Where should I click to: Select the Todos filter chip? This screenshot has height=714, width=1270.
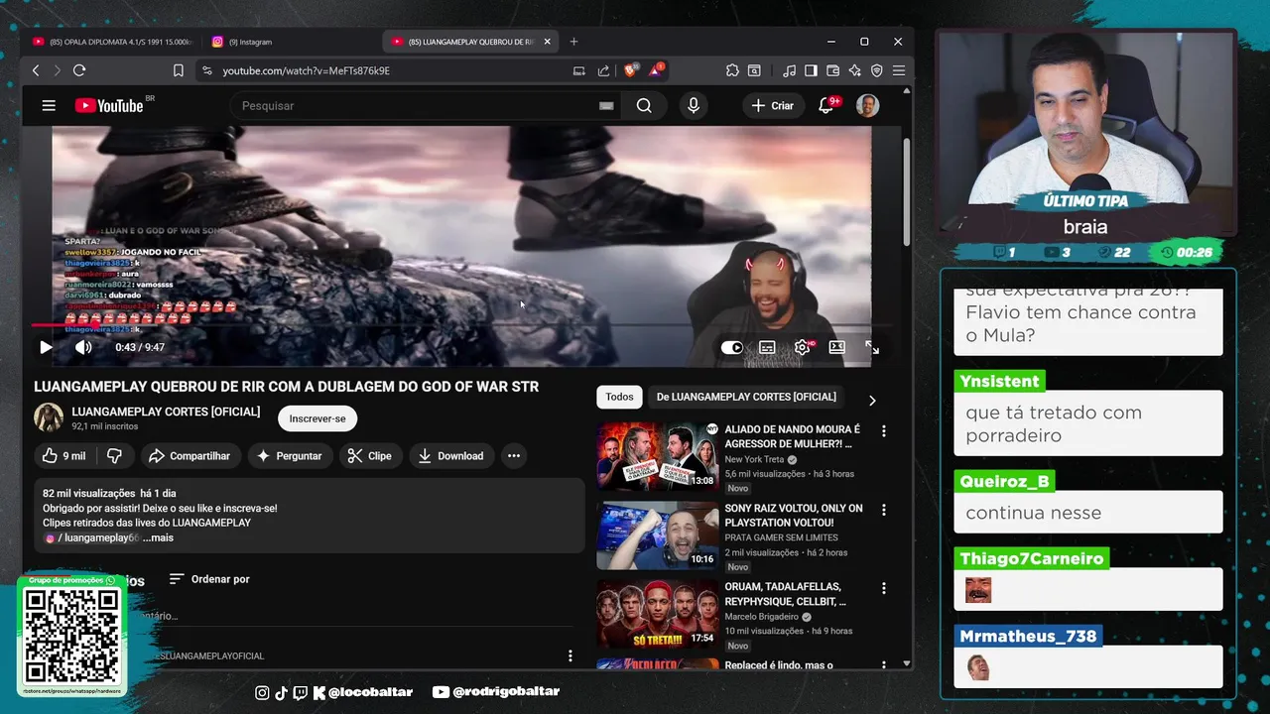tap(619, 397)
